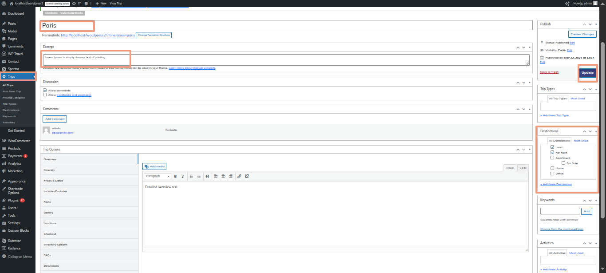Image resolution: width=606 pixels, height=273 pixels.
Task: Check the Apartment destination checkbox
Action: [552, 158]
